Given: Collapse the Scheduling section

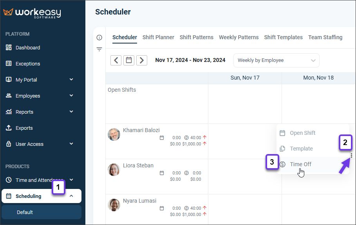Looking at the screenshot, I should (x=71, y=196).
